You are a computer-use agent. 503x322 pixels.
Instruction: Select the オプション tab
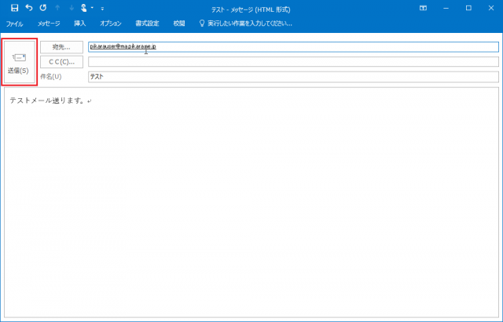tap(111, 24)
